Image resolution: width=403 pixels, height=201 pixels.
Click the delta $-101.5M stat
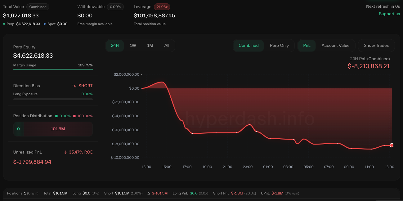[158, 193]
